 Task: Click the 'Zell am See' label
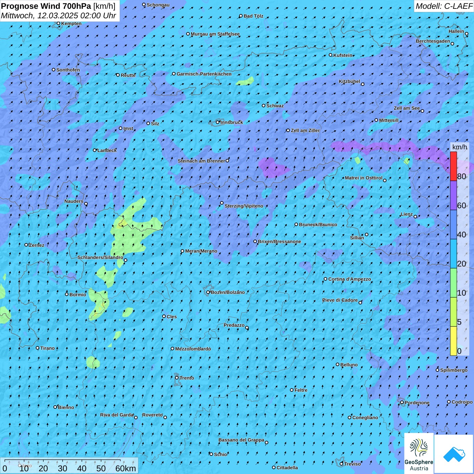(x=407, y=108)
